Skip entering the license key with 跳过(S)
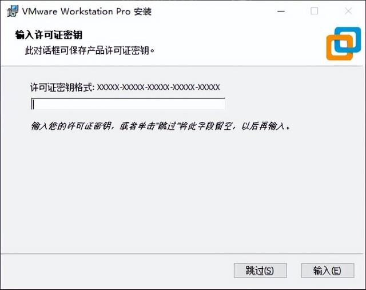 point(260,271)
